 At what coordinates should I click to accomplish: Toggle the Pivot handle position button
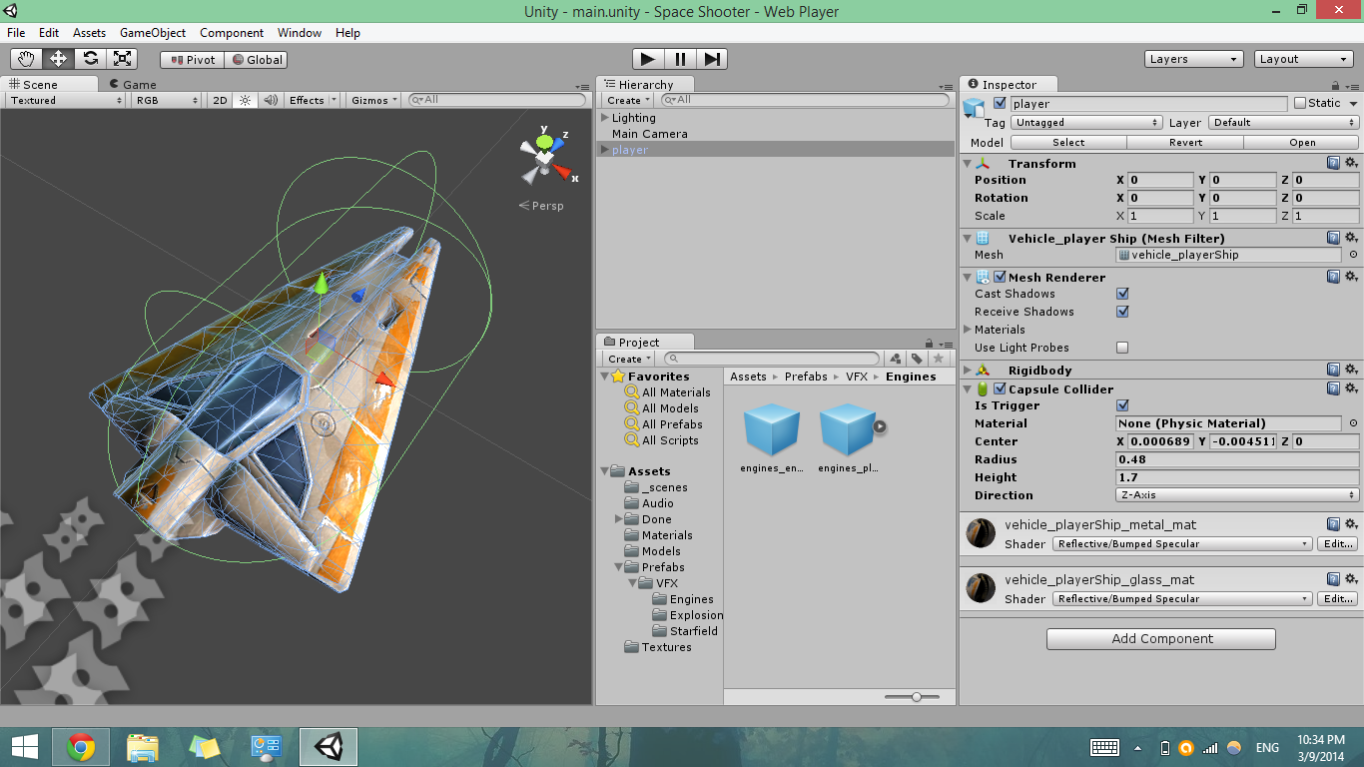(192, 60)
